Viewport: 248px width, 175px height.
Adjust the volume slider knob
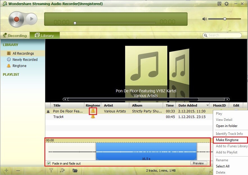click(225, 19)
